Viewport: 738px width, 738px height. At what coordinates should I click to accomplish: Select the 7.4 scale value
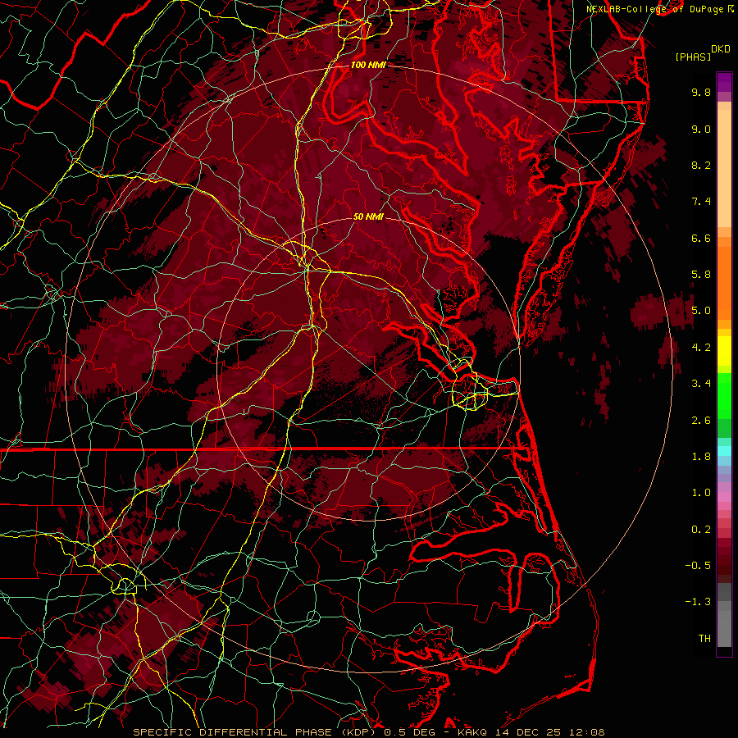[701, 202]
